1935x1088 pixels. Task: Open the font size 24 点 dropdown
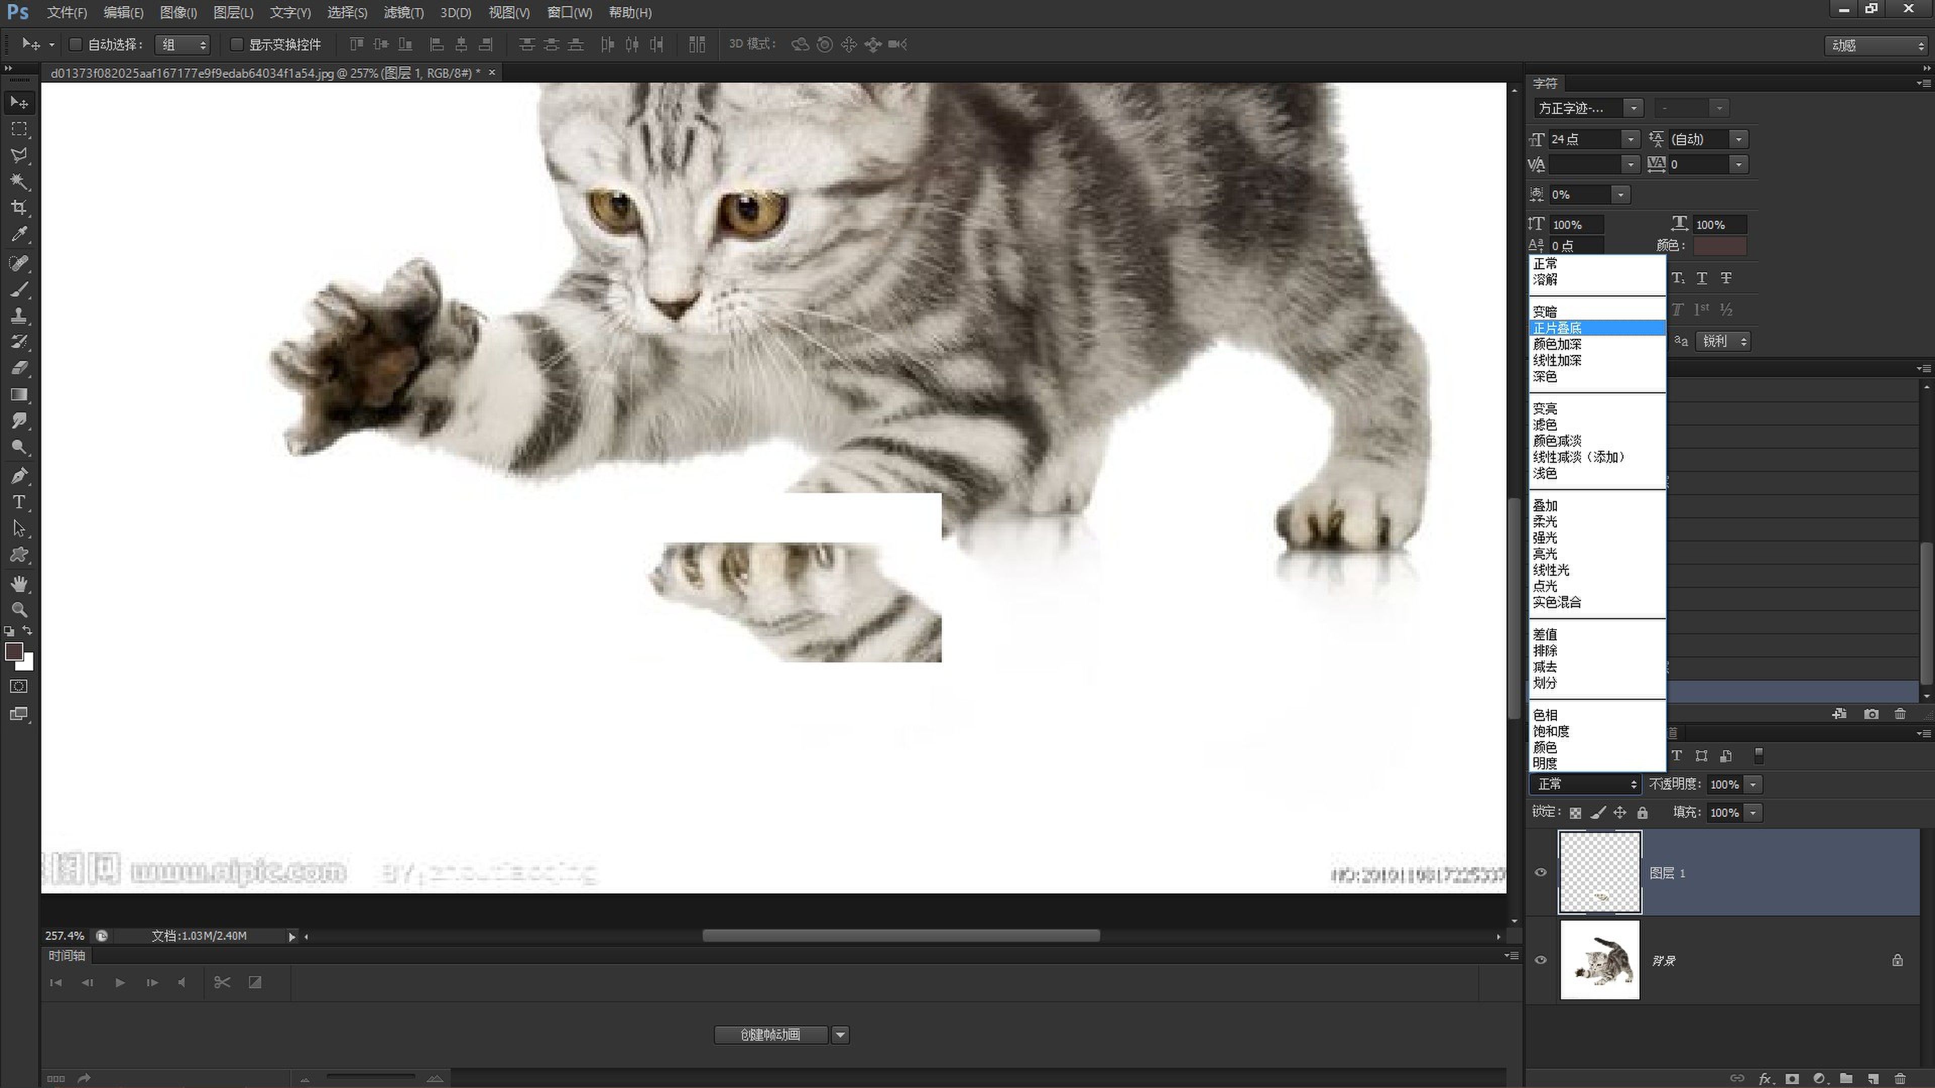[1630, 140]
